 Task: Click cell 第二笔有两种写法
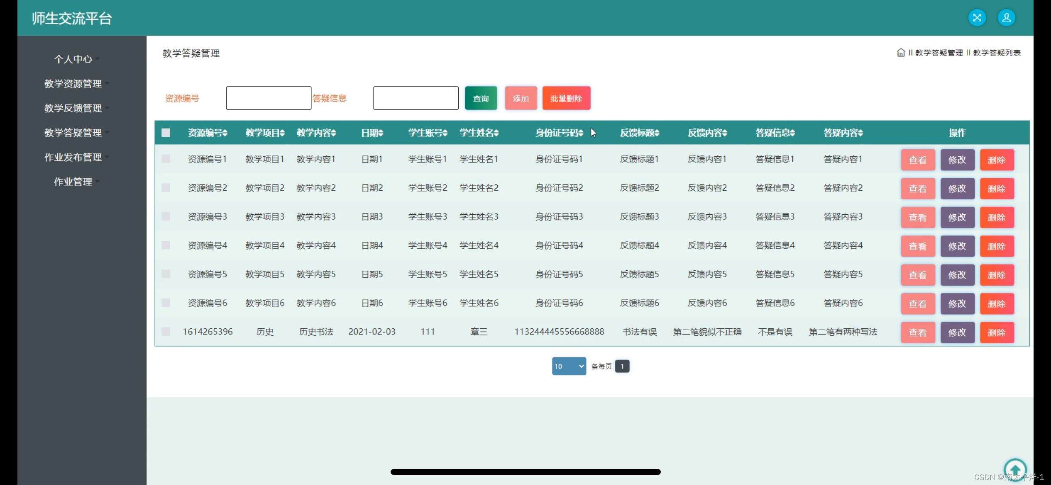click(843, 332)
